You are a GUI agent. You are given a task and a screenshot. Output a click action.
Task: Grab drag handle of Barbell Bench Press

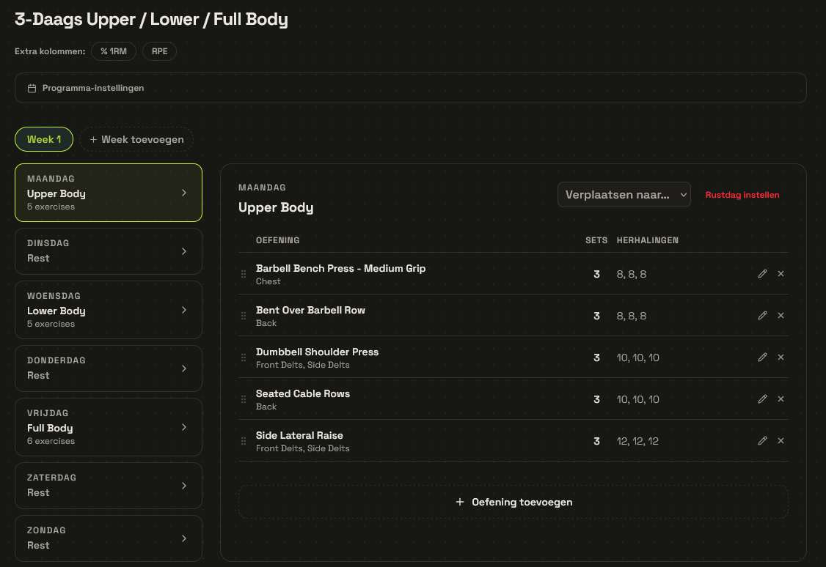click(244, 274)
